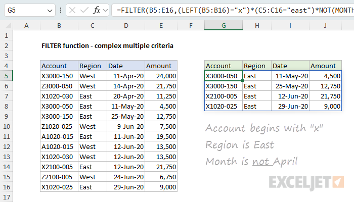The height and width of the screenshot is (202, 354).
Task: Select column E header
Action: [161, 25]
